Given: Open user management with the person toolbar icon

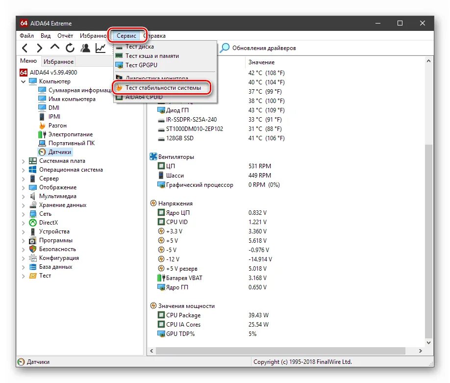Looking at the screenshot, I should 85,48.
